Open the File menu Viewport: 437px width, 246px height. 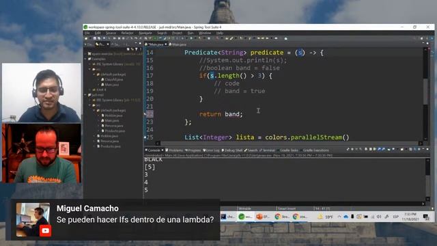(x=87, y=33)
